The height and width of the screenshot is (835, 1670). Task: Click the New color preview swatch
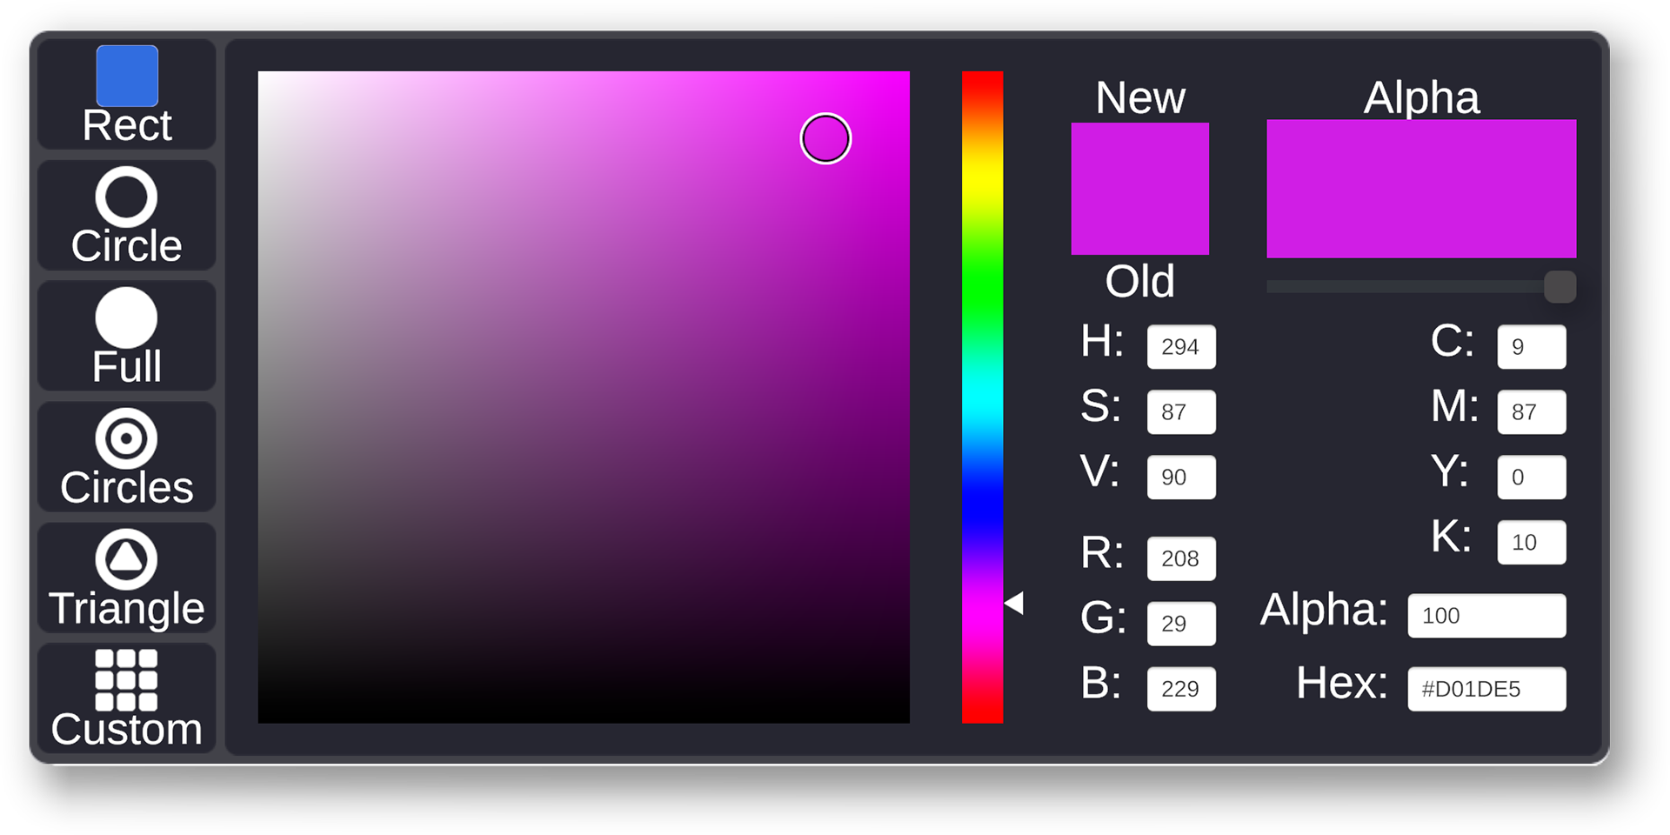click(1139, 189)
